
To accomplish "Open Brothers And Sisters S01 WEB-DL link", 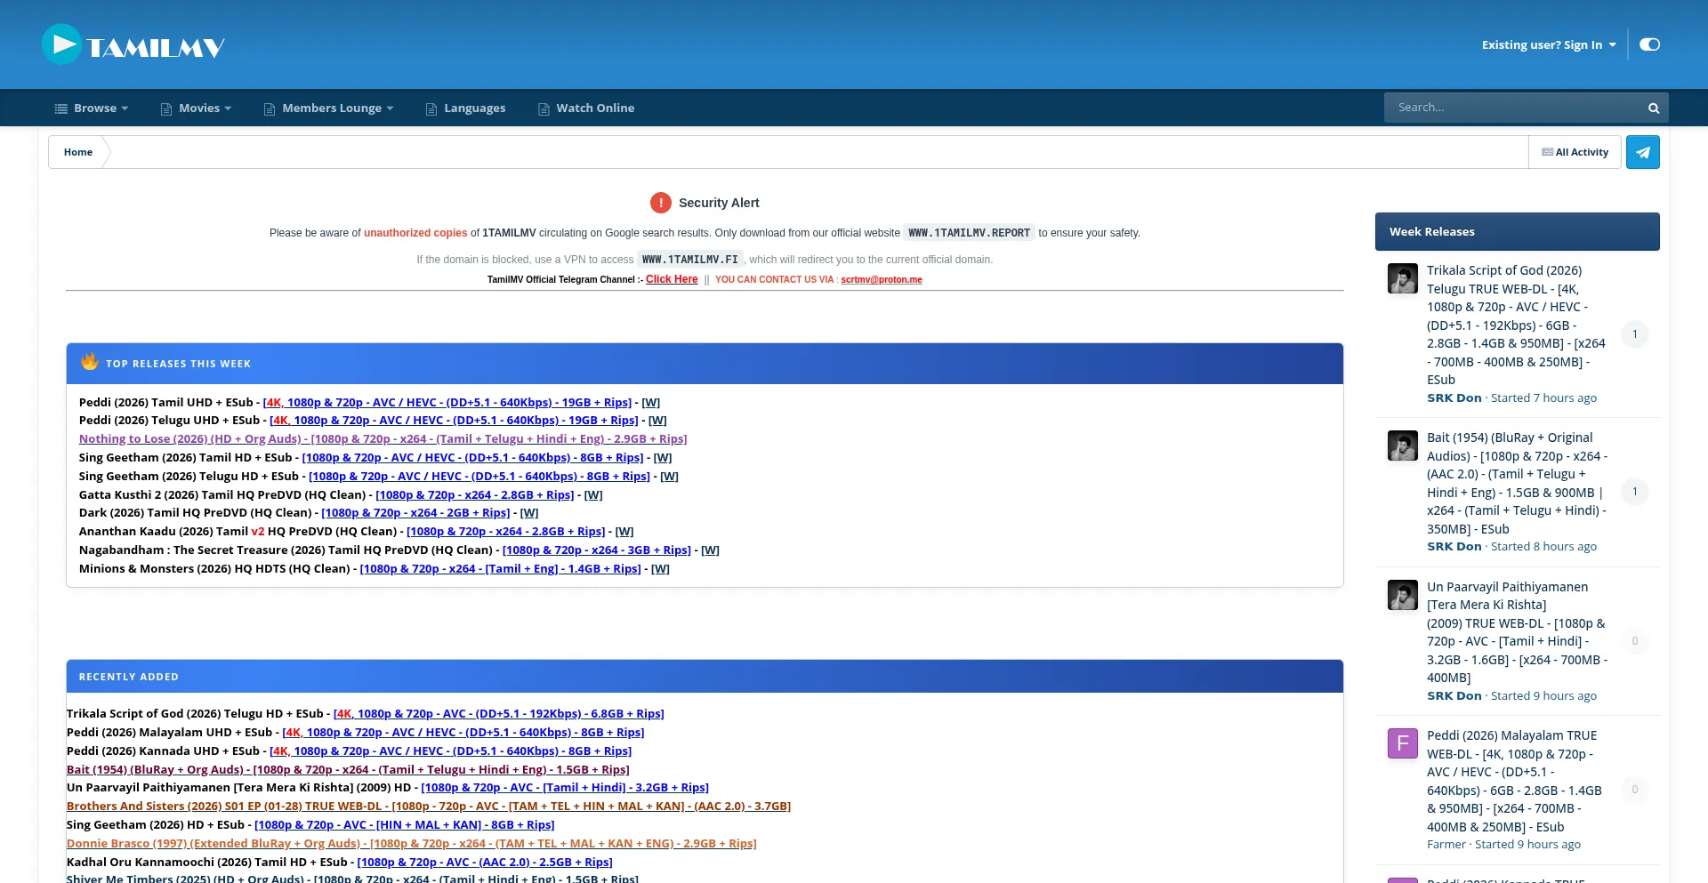I will [429, 806].
